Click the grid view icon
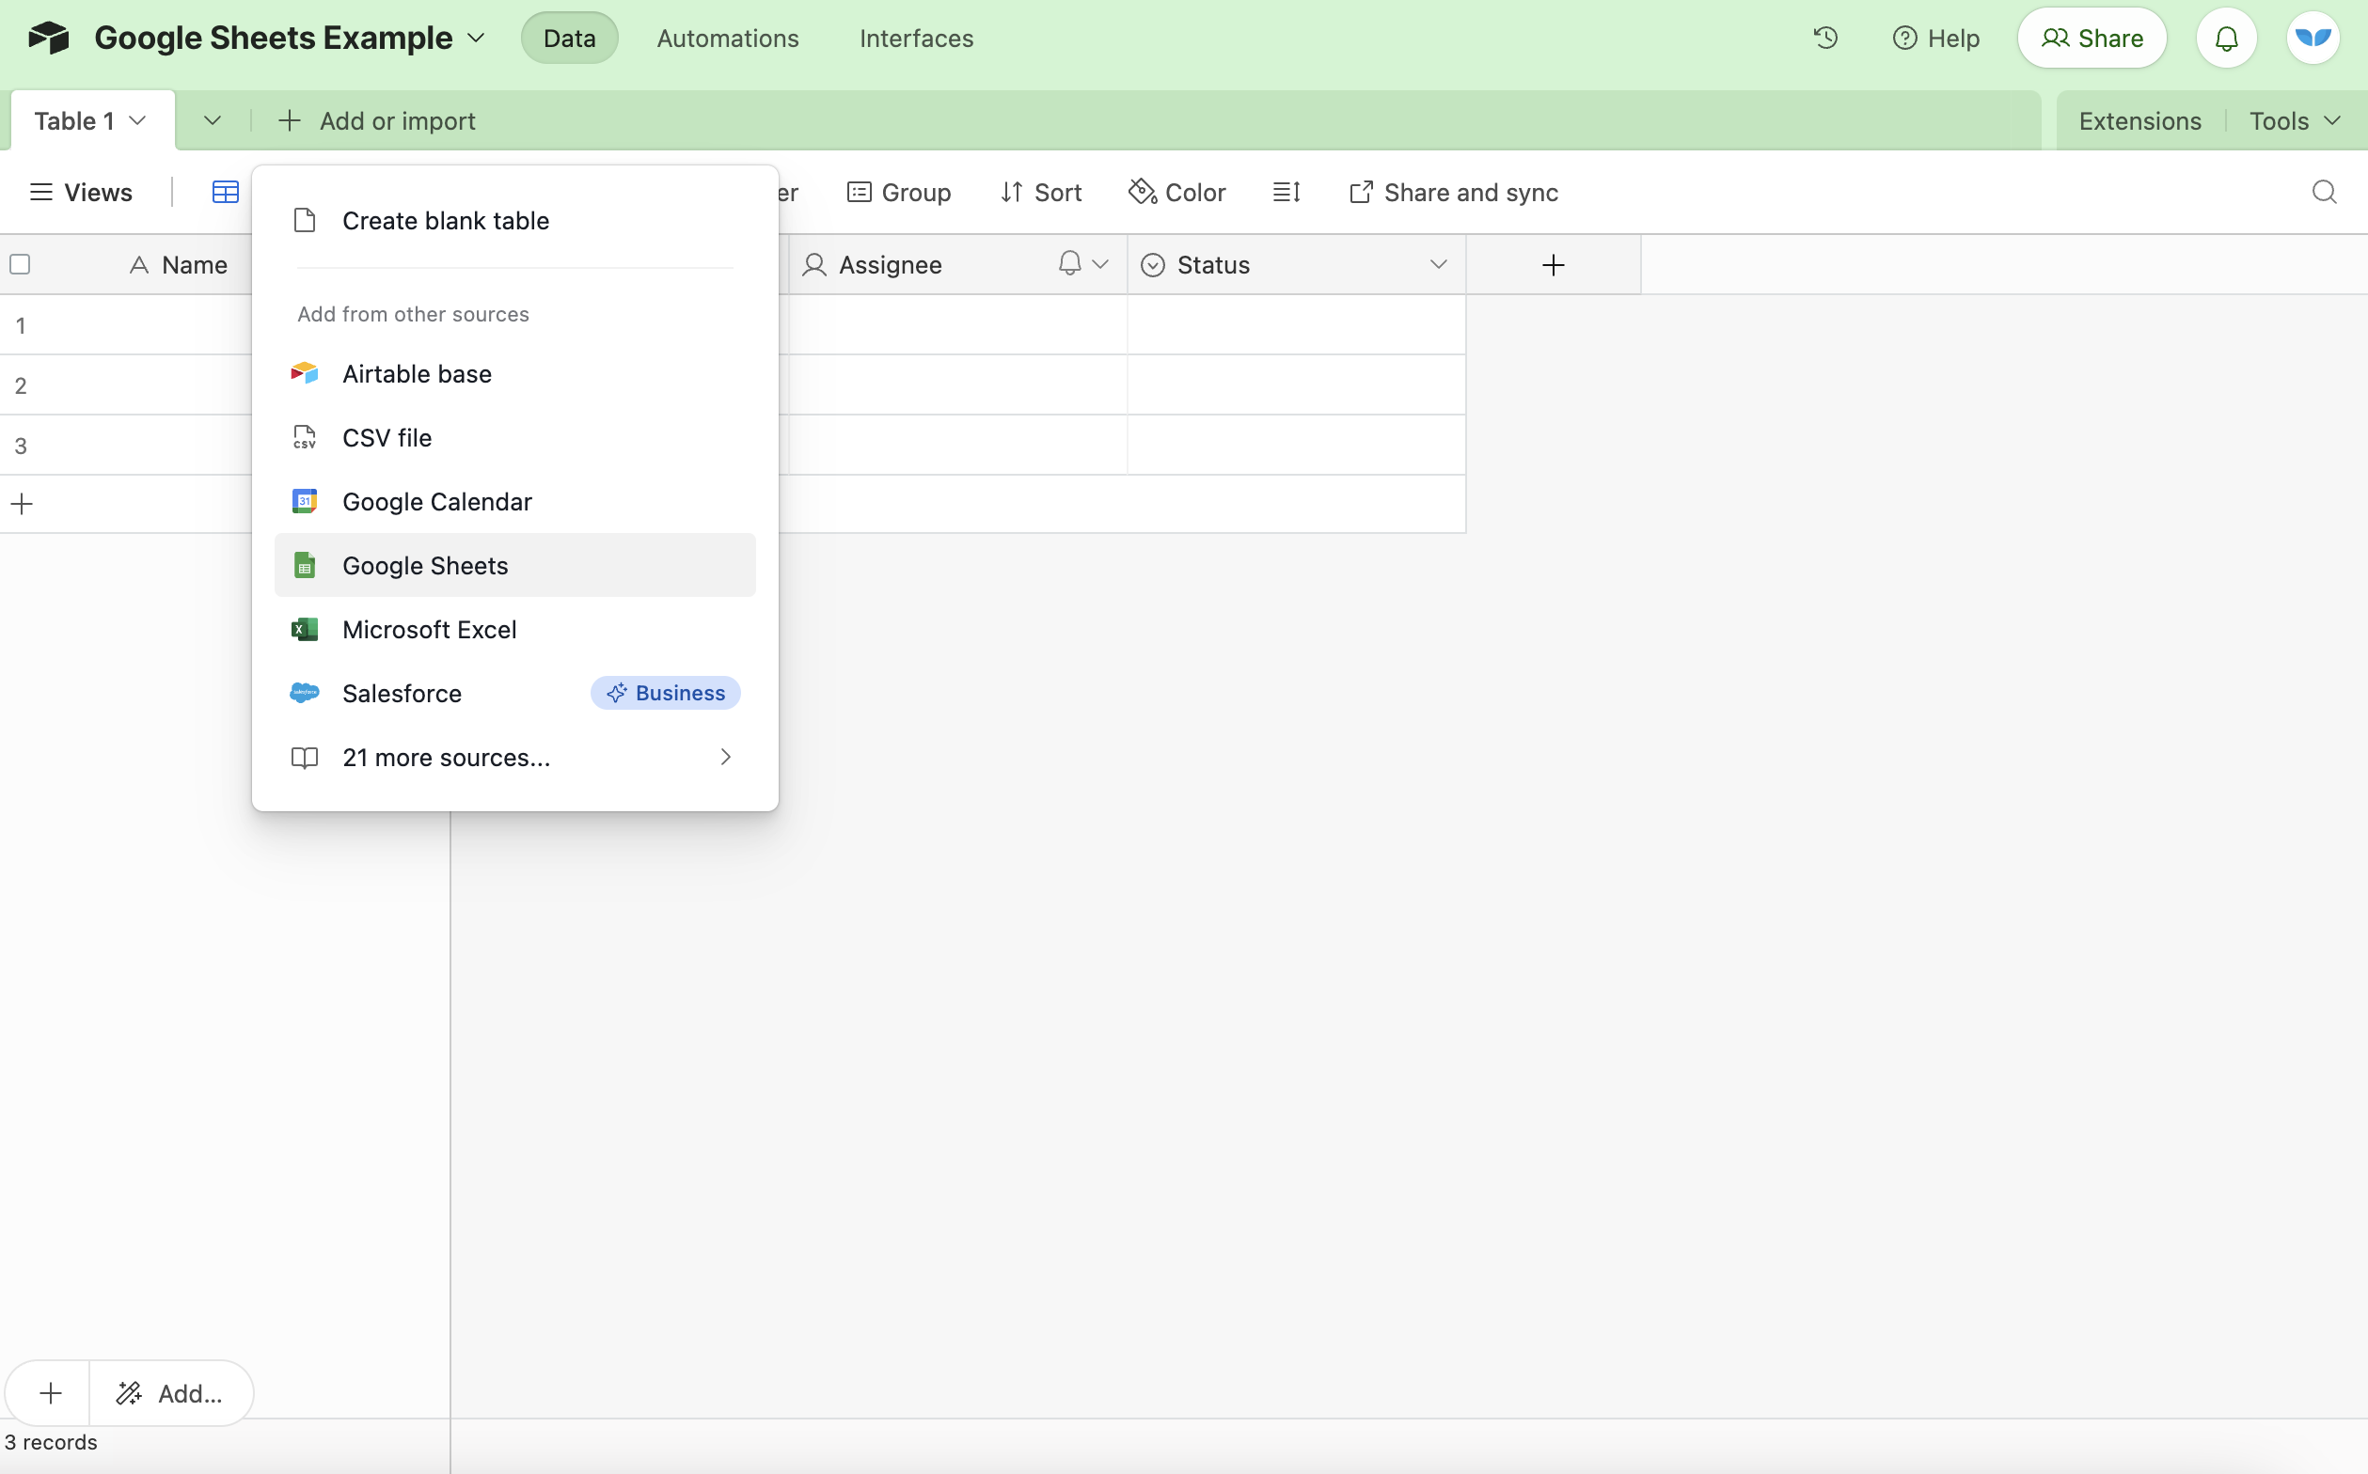 pyautogui.click(x=226, y=192)
